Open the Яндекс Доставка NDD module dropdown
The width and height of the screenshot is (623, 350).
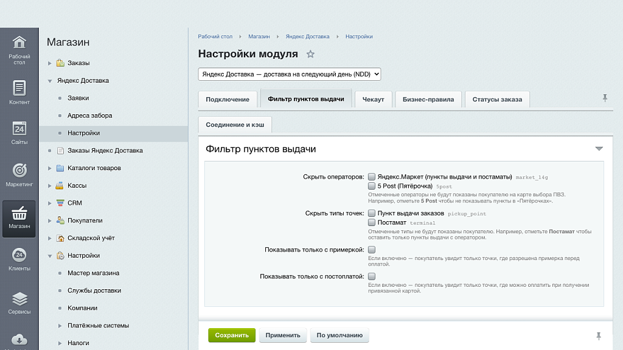pos(289,74)
